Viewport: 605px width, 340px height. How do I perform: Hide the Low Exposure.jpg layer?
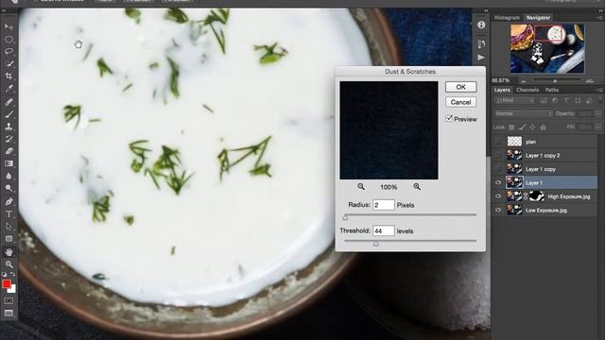(498, 210)
